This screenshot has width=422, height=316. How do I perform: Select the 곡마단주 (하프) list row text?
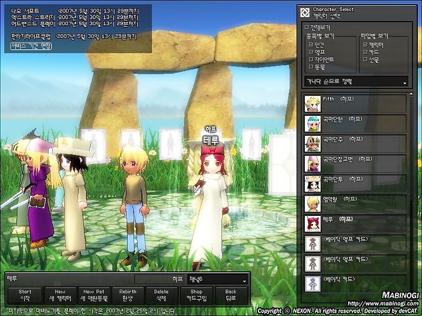pos(343,139)
